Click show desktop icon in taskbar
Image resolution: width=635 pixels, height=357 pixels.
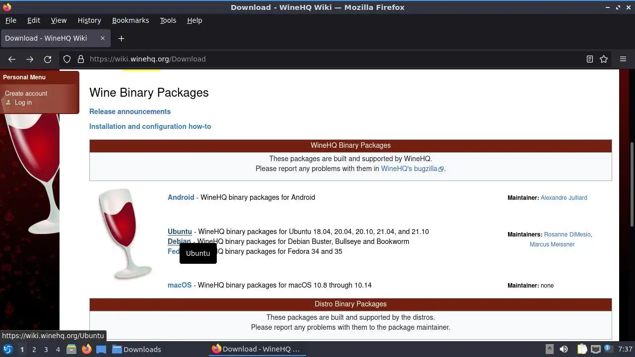[101, 349]
